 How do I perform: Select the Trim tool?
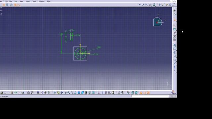click(x=146, y=5)
